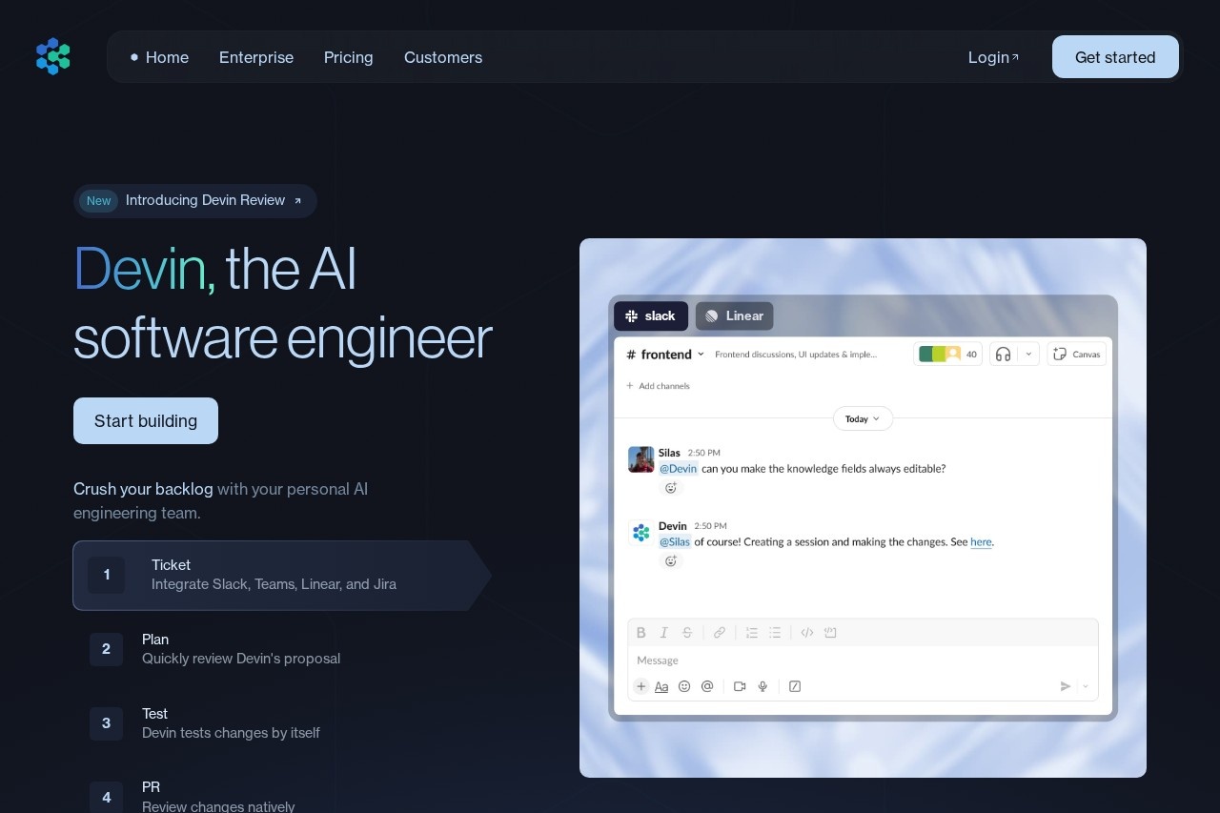The height and width of the screenshot is (813, 1220).
Task: Expand the huddle options chevron
Action: [x=1027, y=354]
